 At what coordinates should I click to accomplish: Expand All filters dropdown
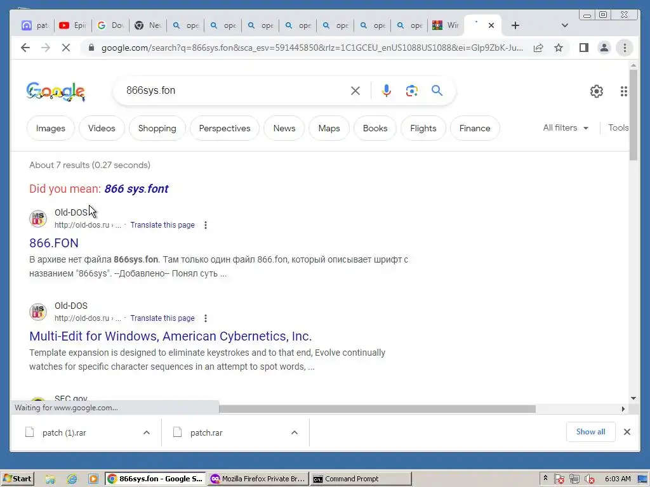coord(566,128)
